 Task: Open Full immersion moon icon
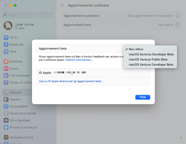click(x=6, y=76)
